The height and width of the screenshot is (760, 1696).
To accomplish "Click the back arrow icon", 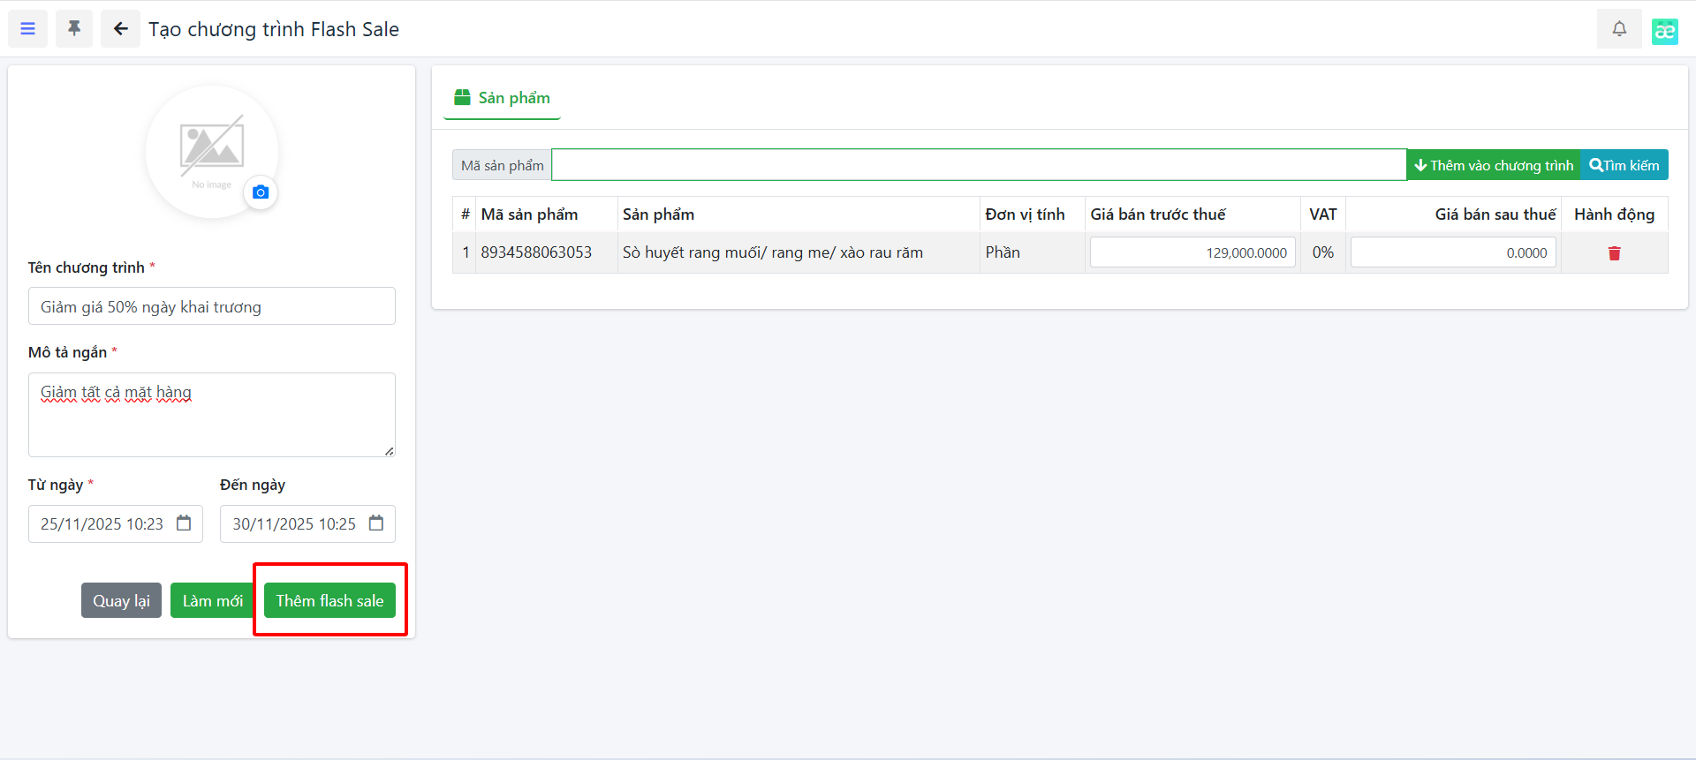I will coord(120,29).
